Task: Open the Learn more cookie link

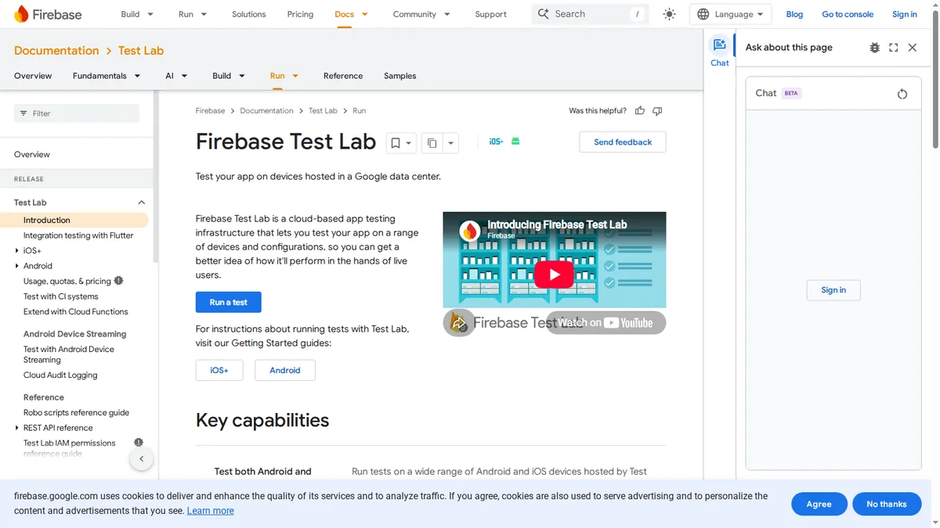Action: (211, 511)
